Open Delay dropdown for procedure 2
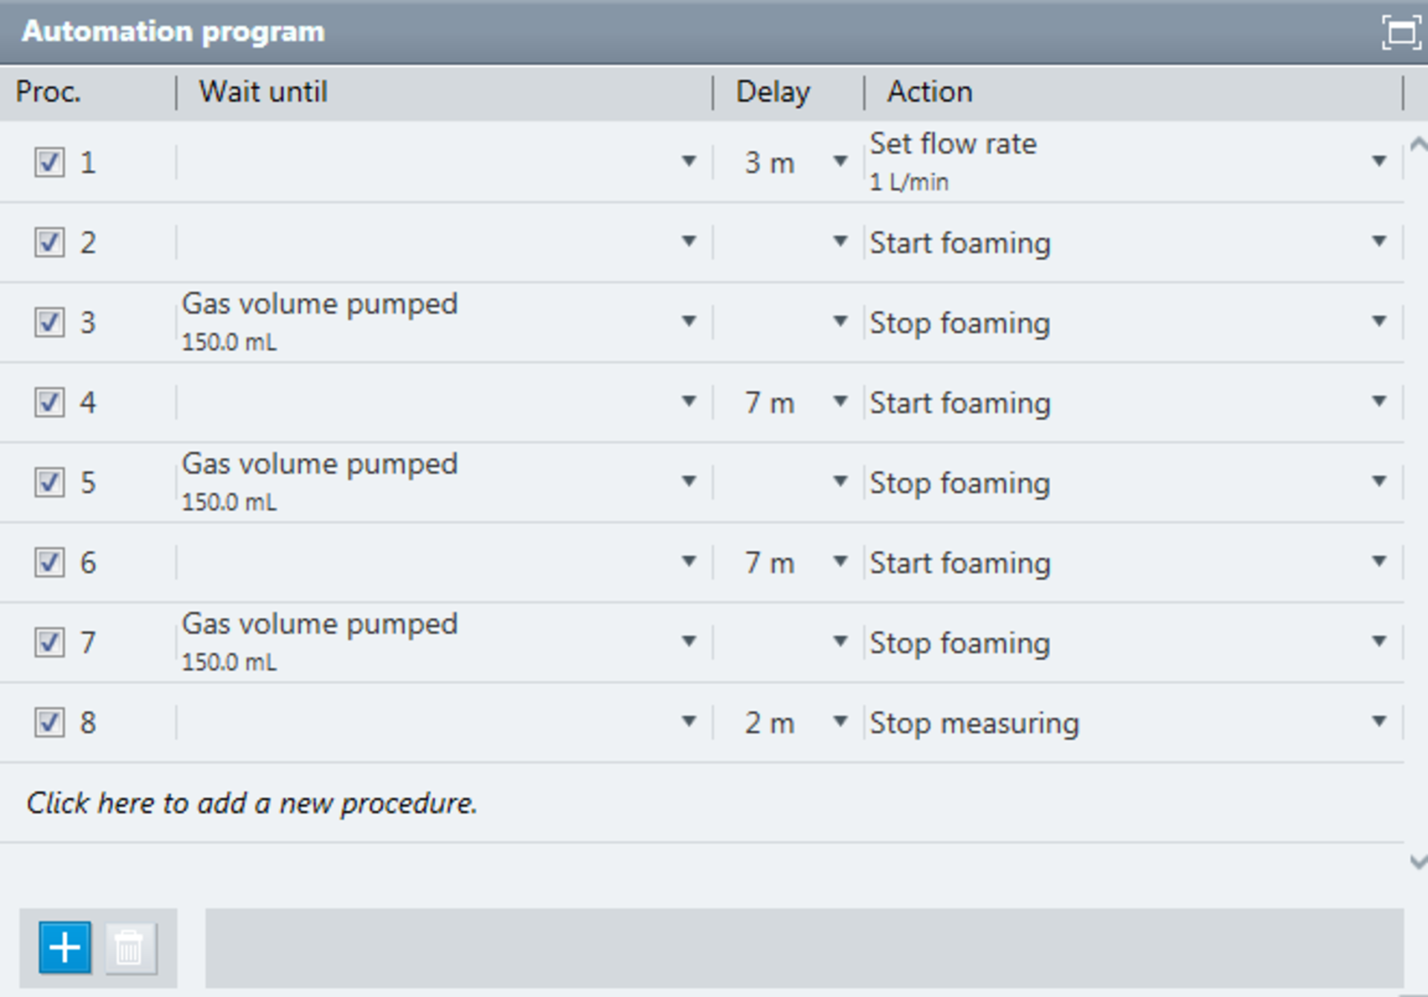Image resolution: width=1428 pixels, height=997 pixels. tap(840, 241)
